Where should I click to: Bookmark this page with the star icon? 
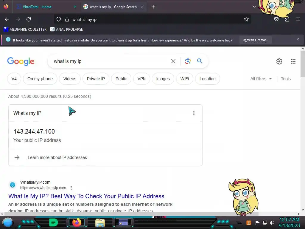(246, 19)
